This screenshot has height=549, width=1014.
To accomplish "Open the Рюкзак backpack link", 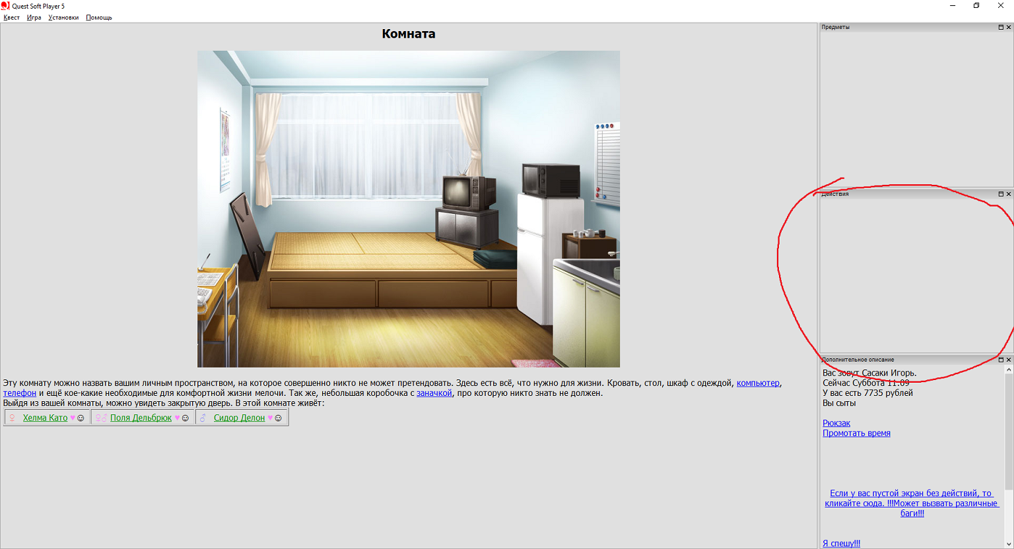I will [836, 423].
